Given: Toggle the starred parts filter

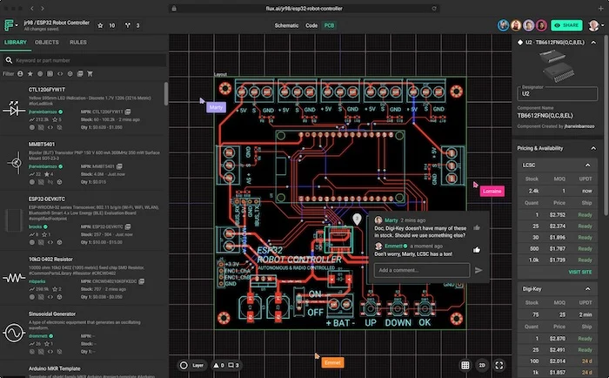Looking at the screenshot, I should [x=30, y=73].
